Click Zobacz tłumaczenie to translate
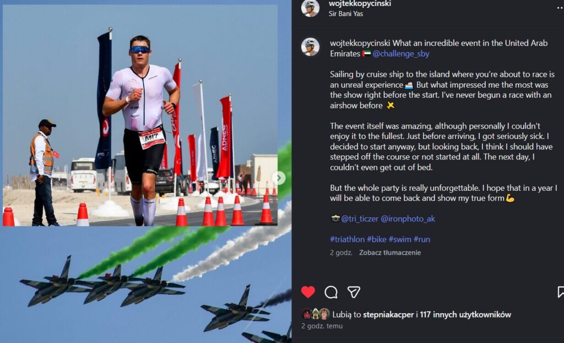564x343 pixels. coord(390,253)
